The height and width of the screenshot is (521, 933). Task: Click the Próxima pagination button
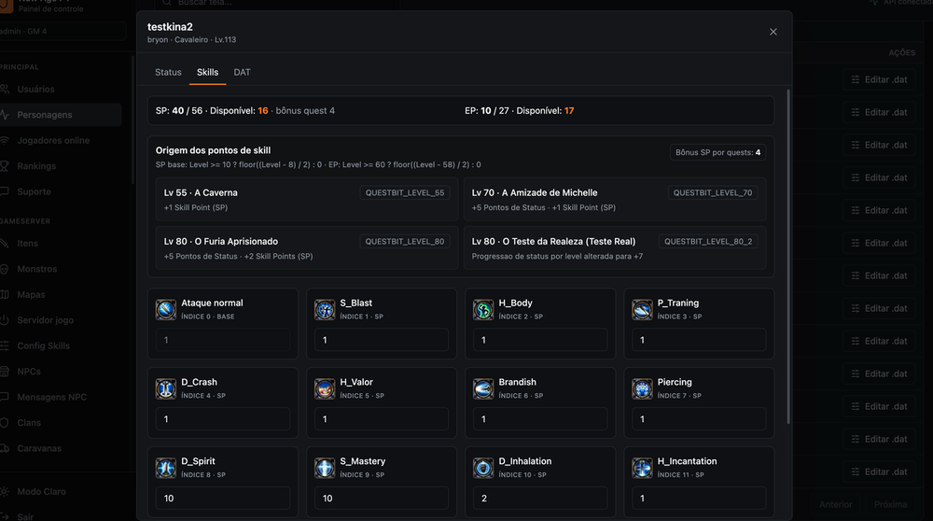point(890,504)
